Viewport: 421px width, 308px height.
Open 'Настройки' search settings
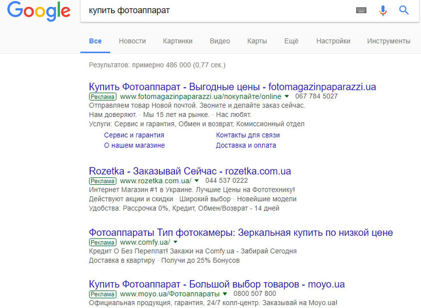pyautogui.click(x=333, y=41)
